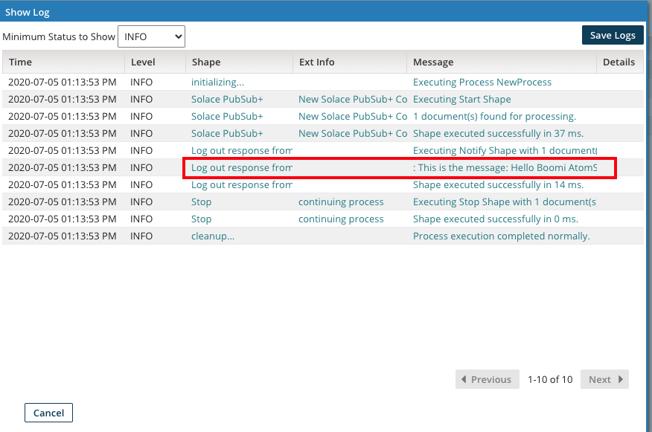Image resolution: width=652 pixels, height=432 pixels.
Task: Select 'Executing Process NewProcess' message
Action: (x=482, y=83)
